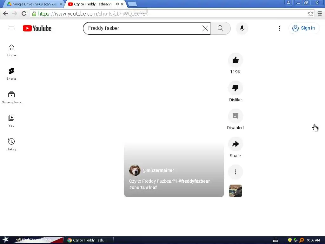Go to YouTube home via the logo

37,28
